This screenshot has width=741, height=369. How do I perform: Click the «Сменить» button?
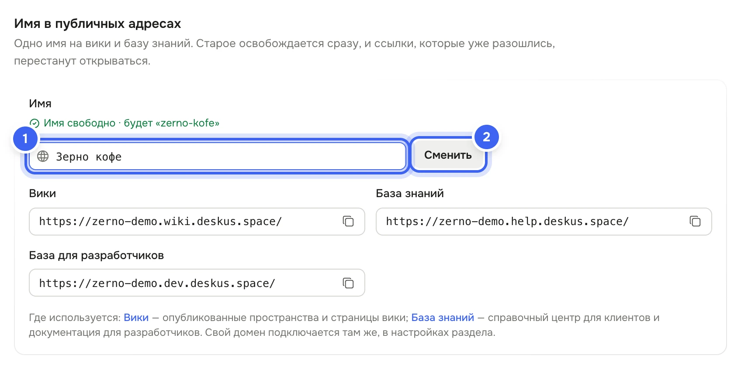448,155
